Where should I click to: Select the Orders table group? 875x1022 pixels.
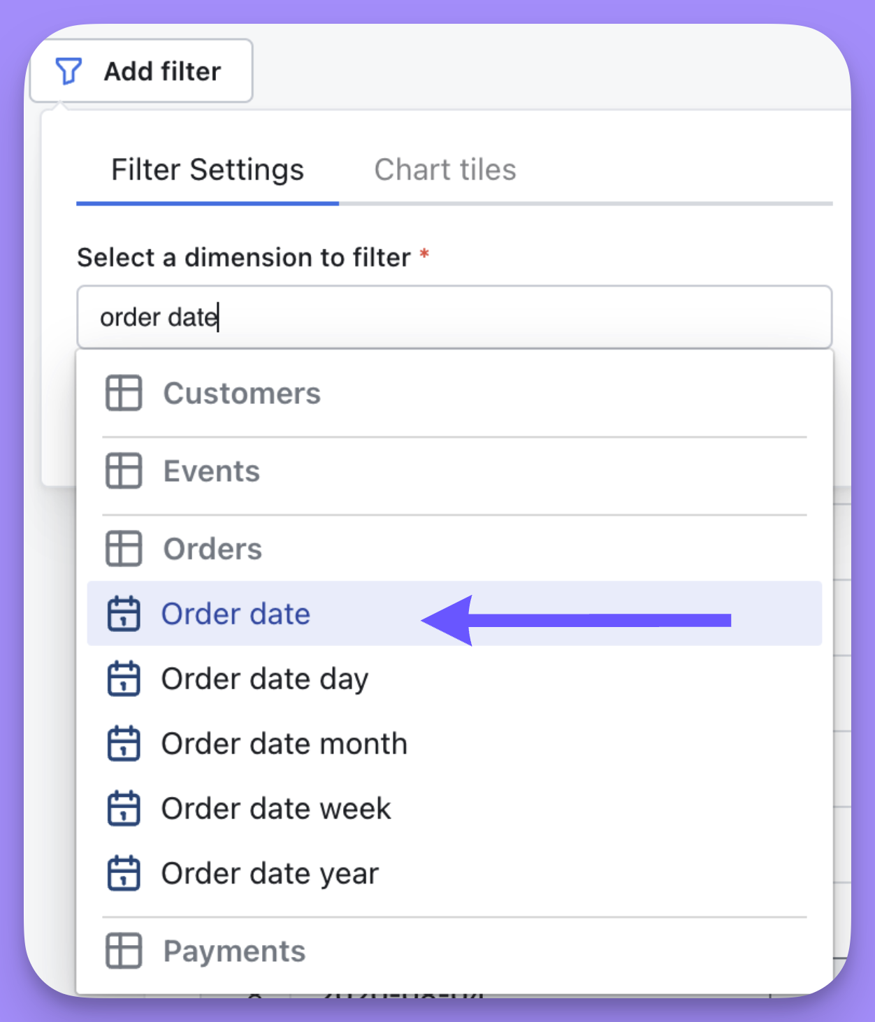pyautogui.click(x=454, y=548)
